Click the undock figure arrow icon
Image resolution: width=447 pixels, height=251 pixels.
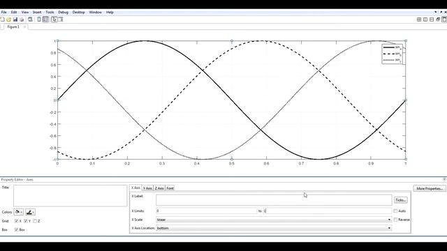[x=441, y=13]
